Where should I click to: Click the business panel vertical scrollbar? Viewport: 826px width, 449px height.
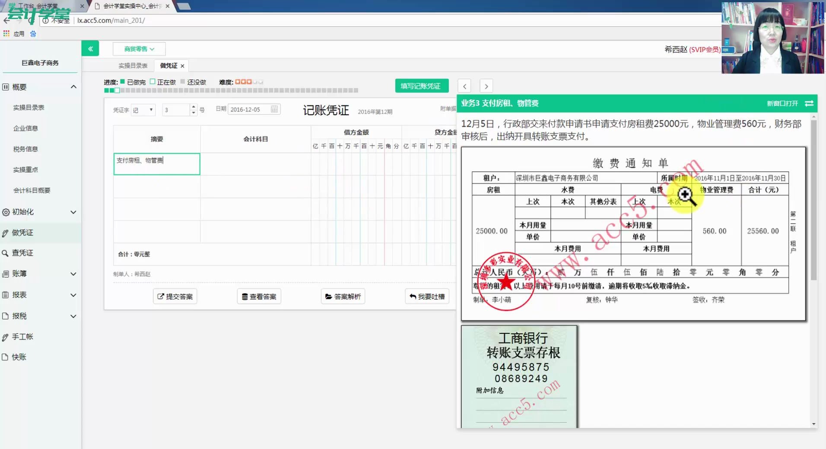(x=814, y=200)
